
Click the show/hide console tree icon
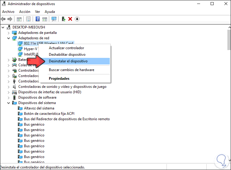click(19, 19)
